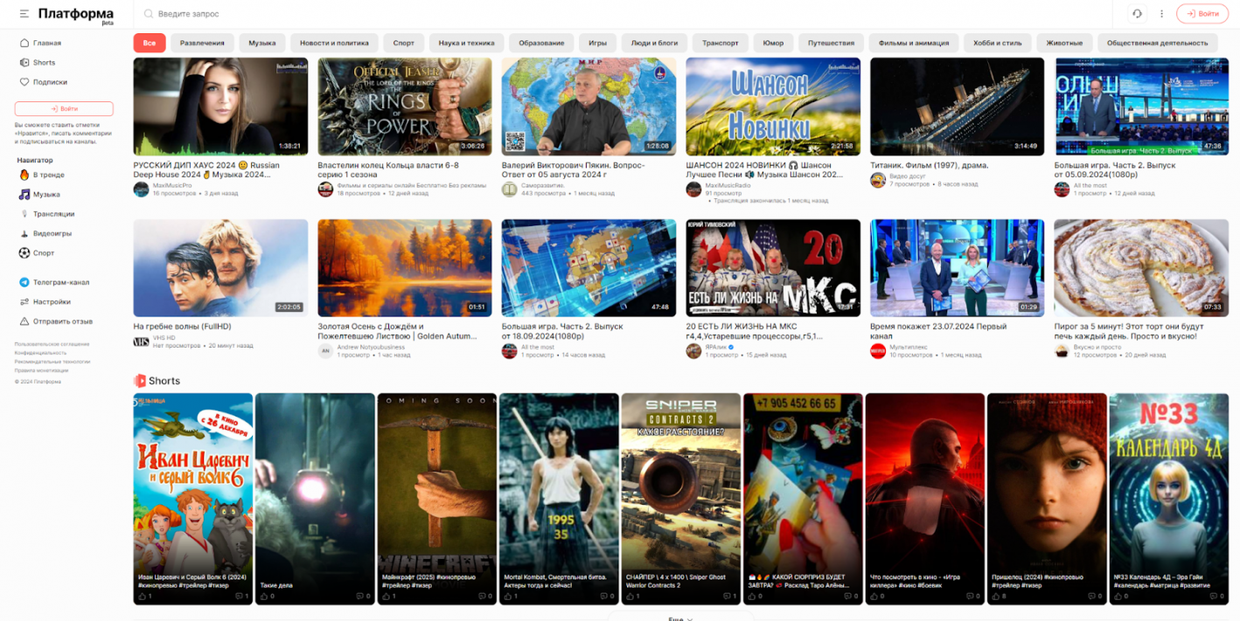This screenshot has height=621, width=1240.
Task: Open the MaxiMusicPro channel avatar under Русский Дип Хаус
Action: coord(141,190)
